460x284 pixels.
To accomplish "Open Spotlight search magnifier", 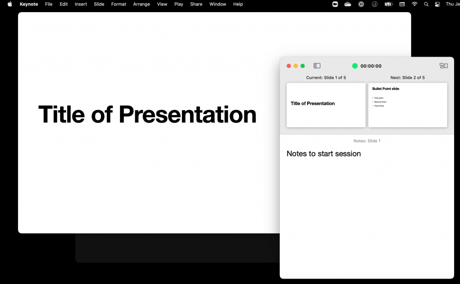I will pyautogui.click(x=426, y=4).
